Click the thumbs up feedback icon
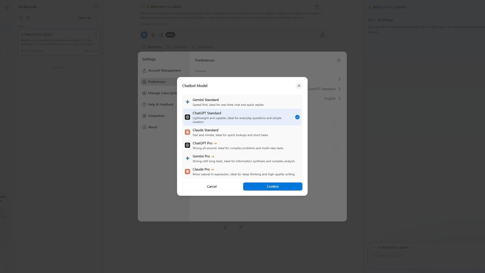This screenshot has height=273, width=485. (x=226, y=227)
